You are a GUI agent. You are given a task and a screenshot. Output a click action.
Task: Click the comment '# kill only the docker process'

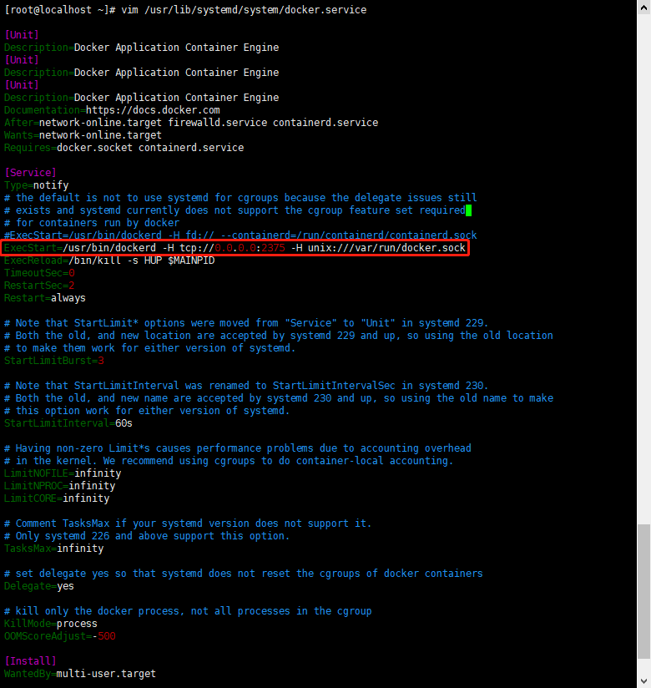tap(188, 612)
